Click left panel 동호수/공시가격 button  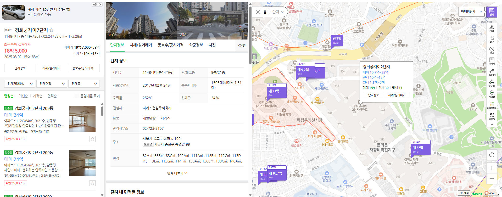click(x=83, y=68)
